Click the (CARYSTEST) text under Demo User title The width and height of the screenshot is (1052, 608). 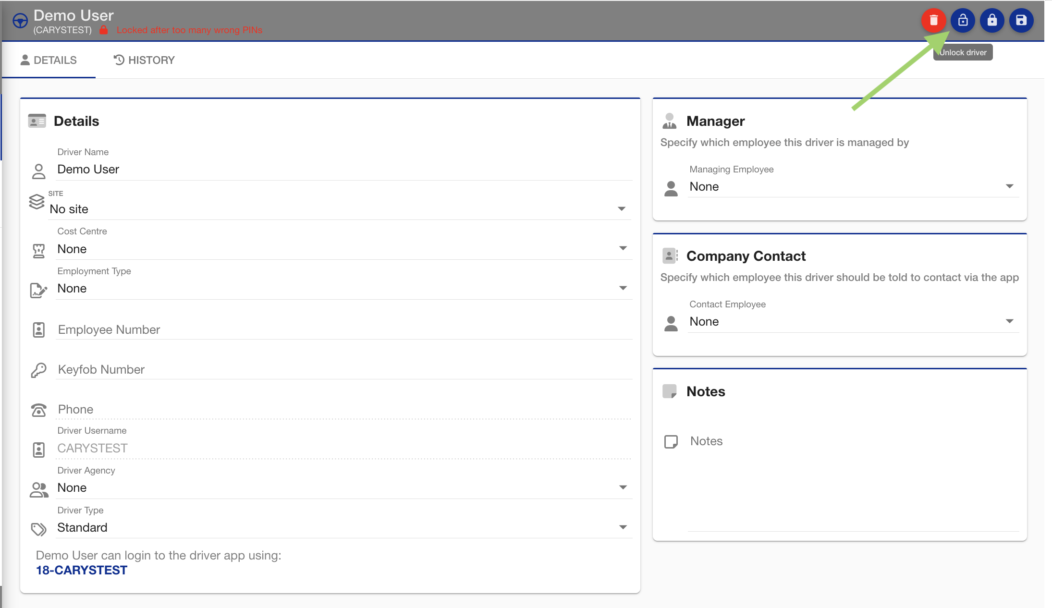[62, 30]
